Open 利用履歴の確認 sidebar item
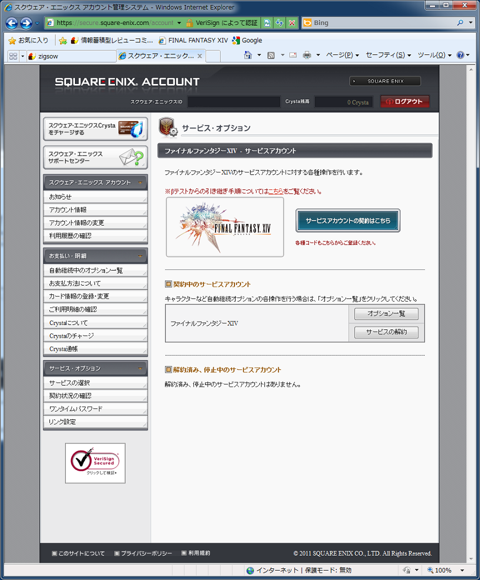 (96, 236)
